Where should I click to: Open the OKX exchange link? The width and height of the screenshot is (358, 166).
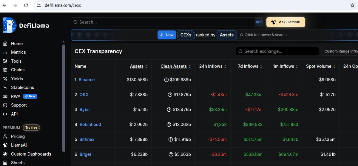tap(84, 95)
